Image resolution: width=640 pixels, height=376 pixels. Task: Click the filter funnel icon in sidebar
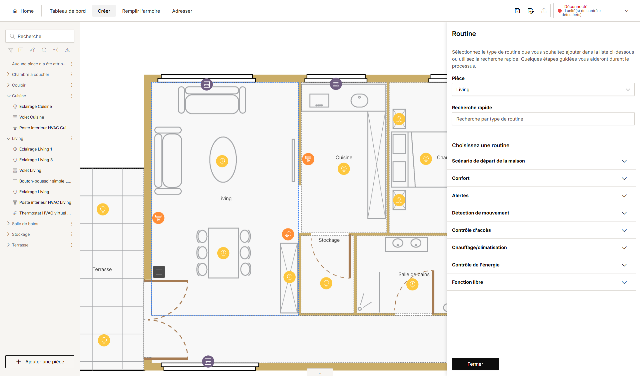[x=11, y=50]
